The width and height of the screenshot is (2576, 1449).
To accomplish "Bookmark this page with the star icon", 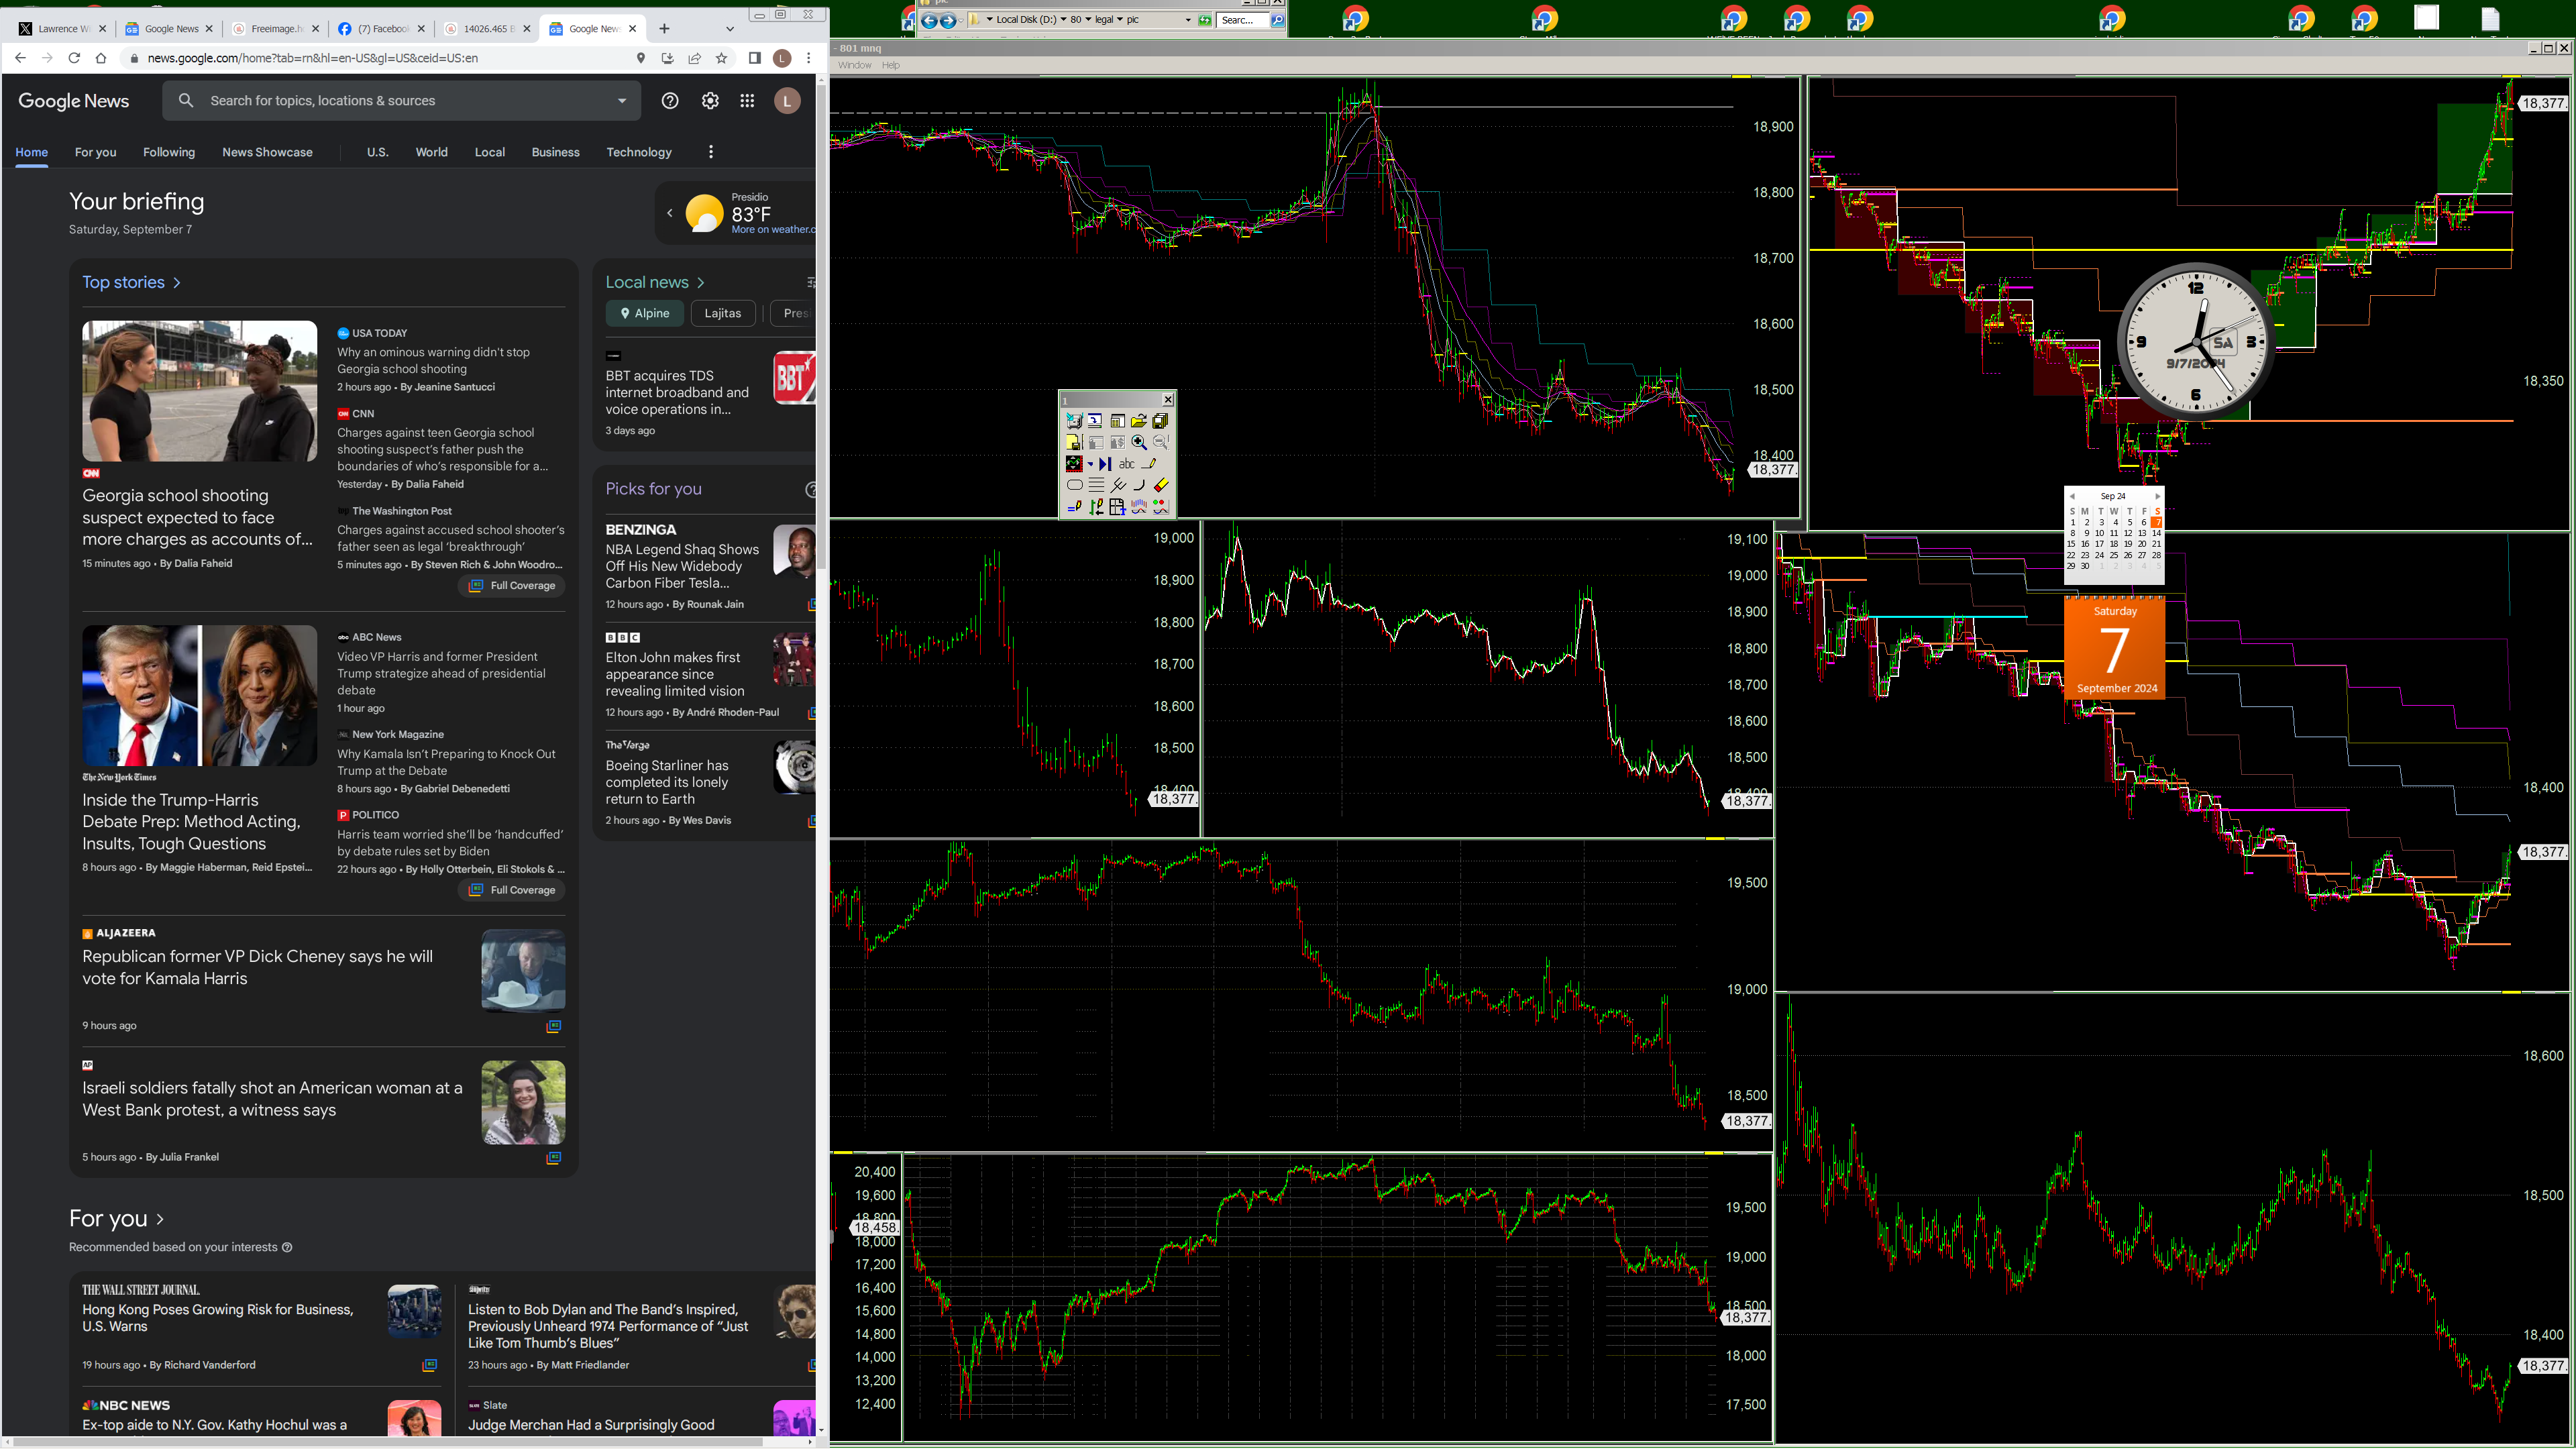I will coord(721,58).
